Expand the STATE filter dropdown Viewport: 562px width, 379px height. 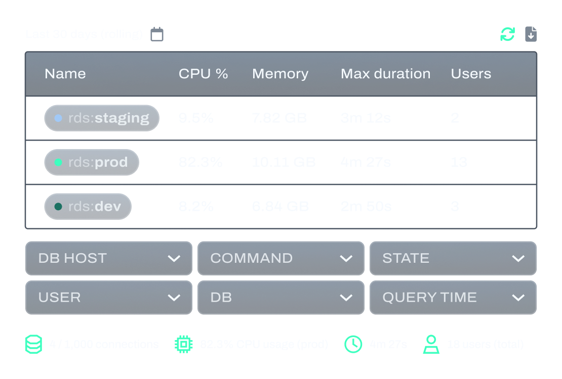(x=453, y=258)
